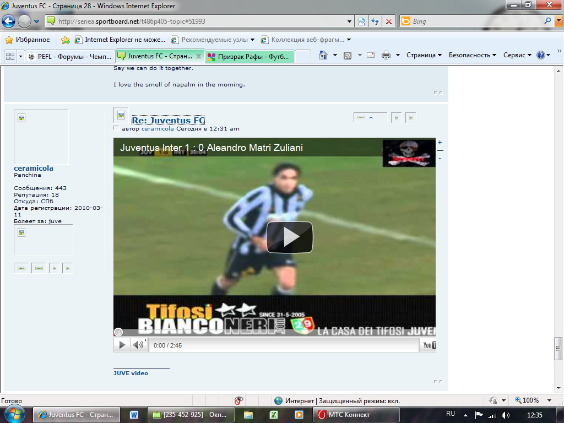Click the Add to Favorites Bar star icon
The height and width of the screenshot is (423, 564).
coord(65,40)
